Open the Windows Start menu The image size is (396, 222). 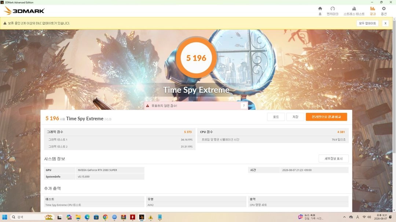4,217
